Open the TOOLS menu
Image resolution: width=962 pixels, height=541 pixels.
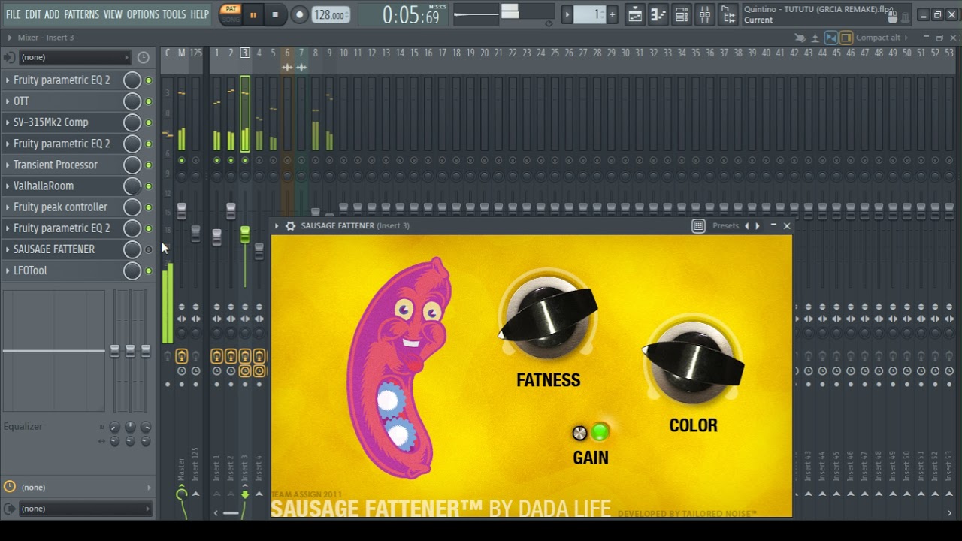174,14
